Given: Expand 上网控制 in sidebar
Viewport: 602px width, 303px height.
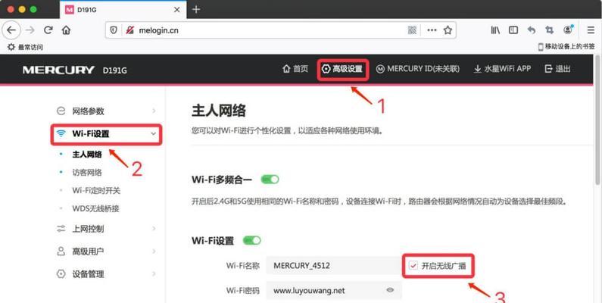Looking at the screenshot, I should (106, 229).
